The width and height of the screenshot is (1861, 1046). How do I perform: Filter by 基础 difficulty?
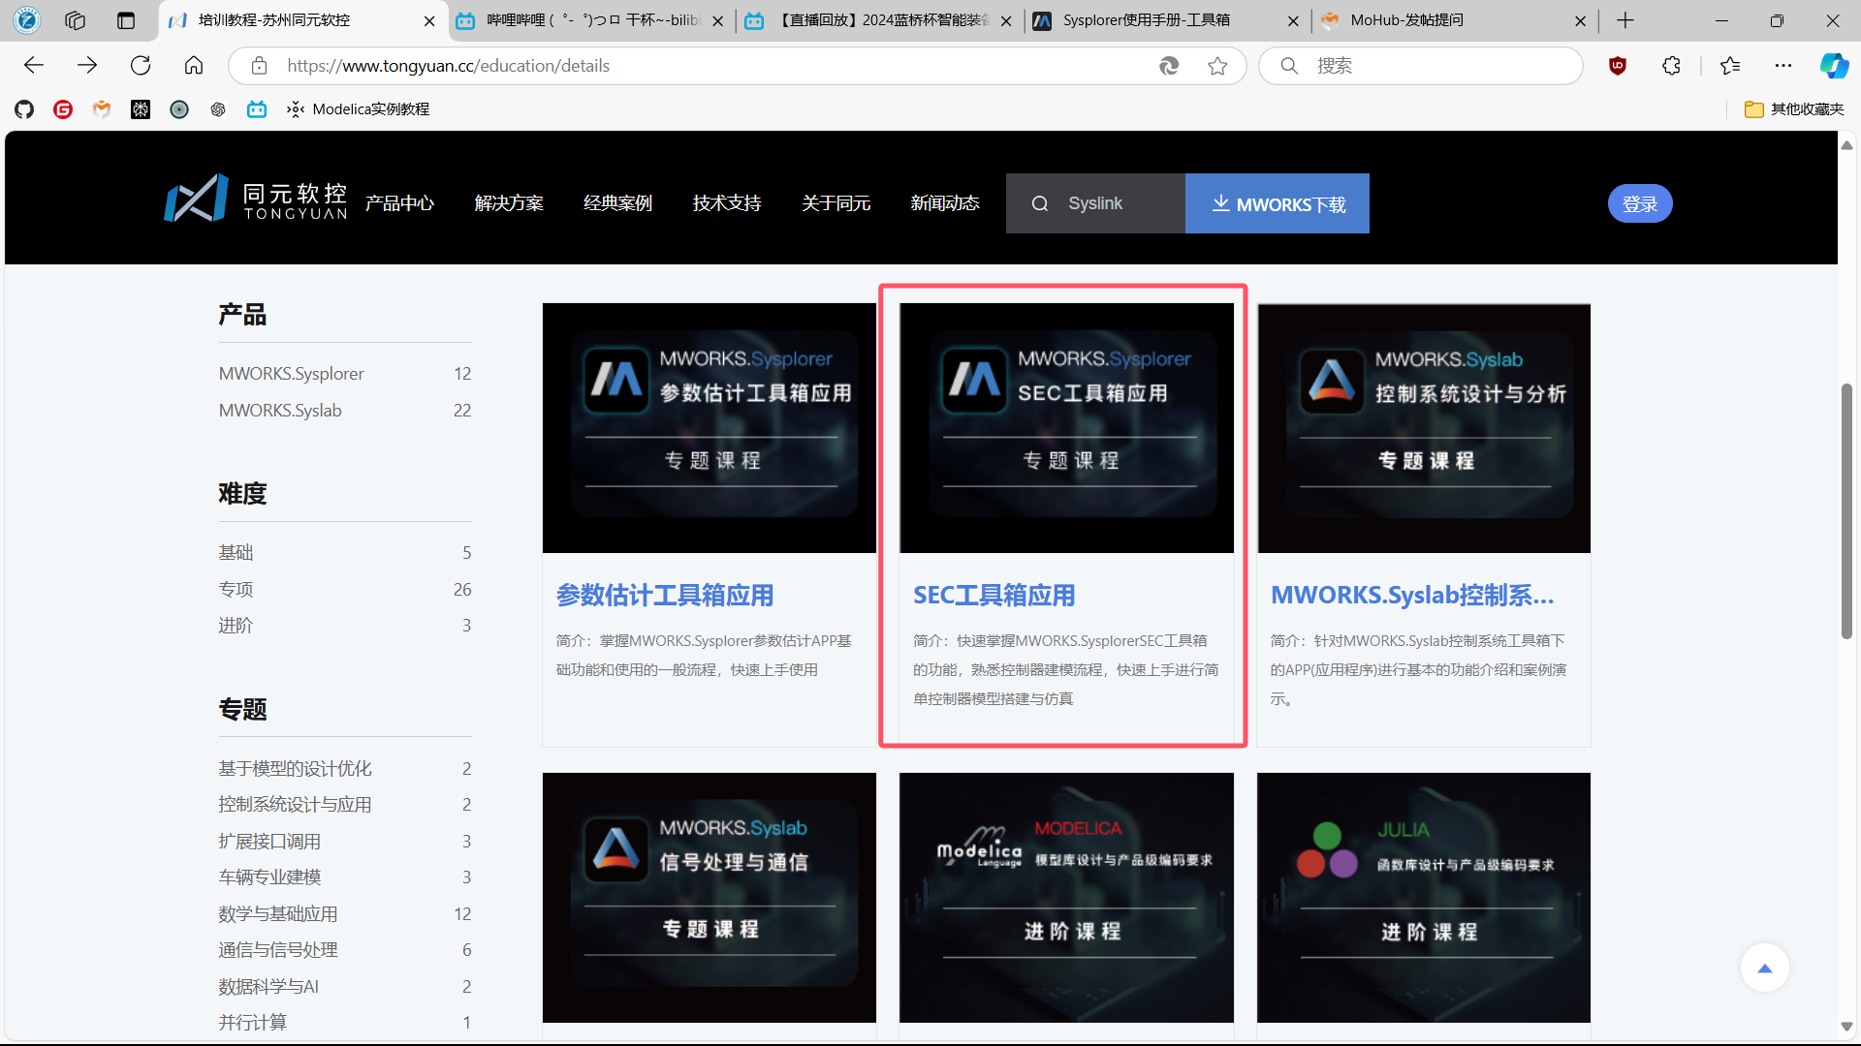pyautogui.click(x=344, y=553)
